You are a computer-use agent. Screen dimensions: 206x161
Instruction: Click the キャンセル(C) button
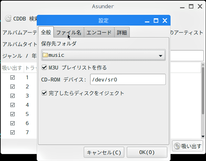tap(104, 152)
